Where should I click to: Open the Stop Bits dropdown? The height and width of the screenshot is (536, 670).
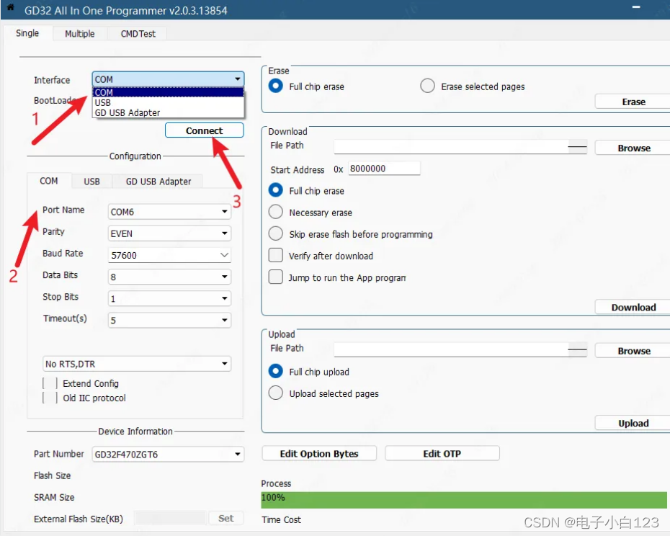click(169, 298)
